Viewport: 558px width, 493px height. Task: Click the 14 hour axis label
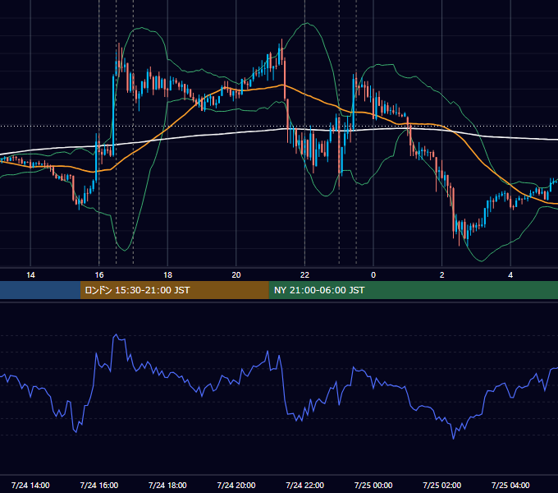30,275
